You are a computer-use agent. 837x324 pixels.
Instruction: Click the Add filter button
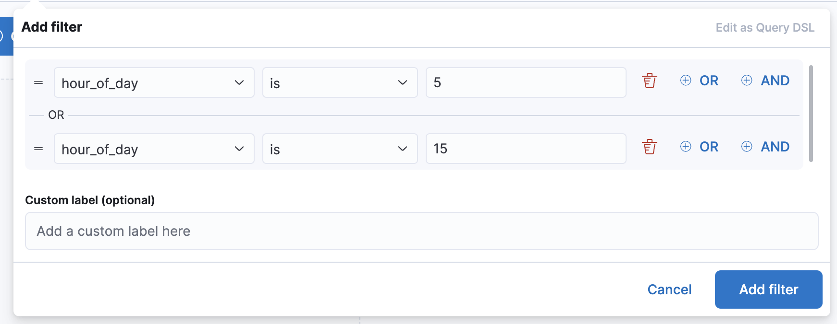click(768, 289)
